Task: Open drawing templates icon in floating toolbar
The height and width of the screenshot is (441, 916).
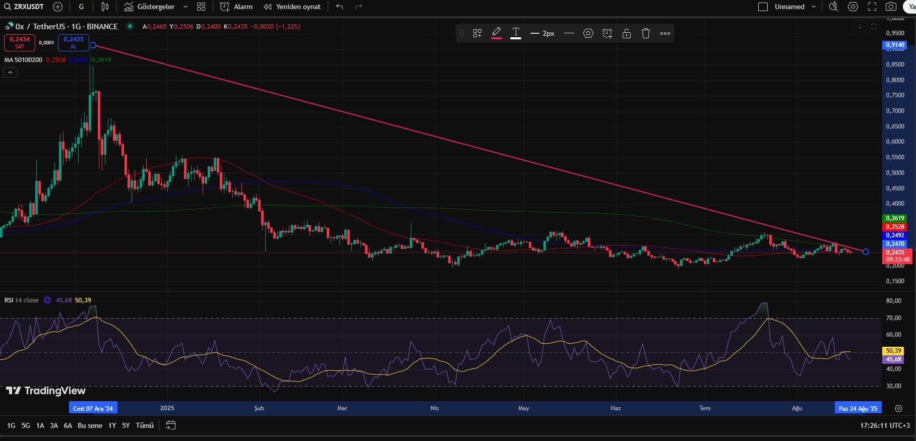Action: 477,33
